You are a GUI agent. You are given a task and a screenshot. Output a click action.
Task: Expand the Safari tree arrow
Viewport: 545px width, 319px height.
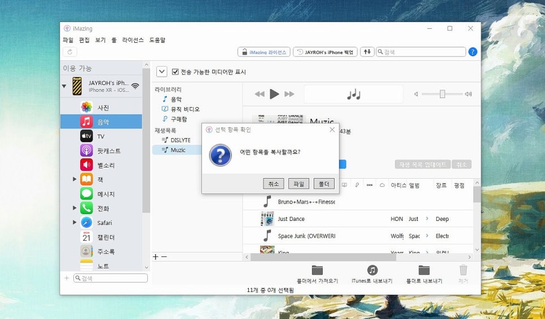74,222
